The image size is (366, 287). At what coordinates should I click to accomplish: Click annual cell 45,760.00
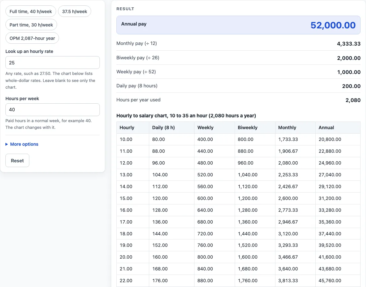click(x=338, y=281)
